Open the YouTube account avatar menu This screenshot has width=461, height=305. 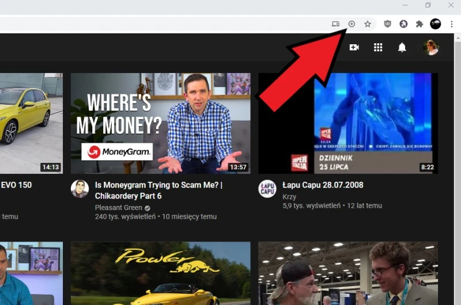(431, 47)
